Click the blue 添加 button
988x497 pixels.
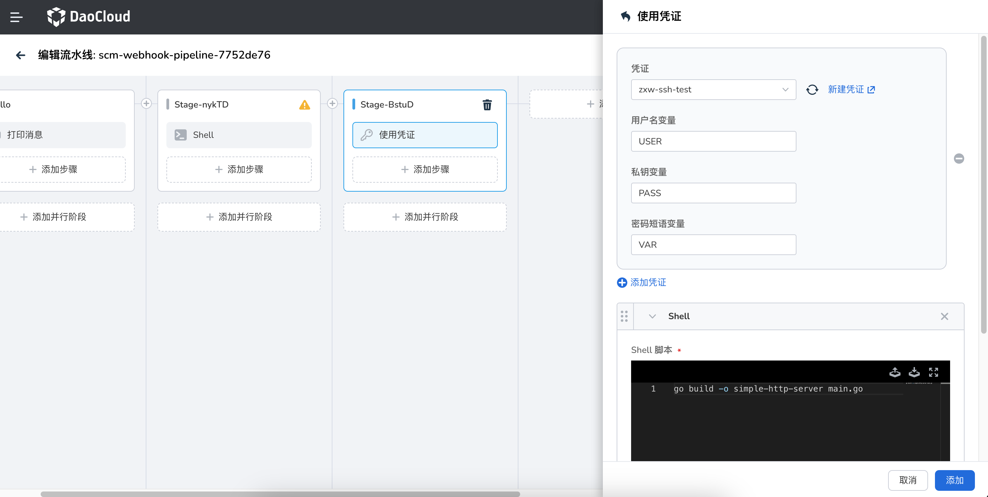[954, 480]
